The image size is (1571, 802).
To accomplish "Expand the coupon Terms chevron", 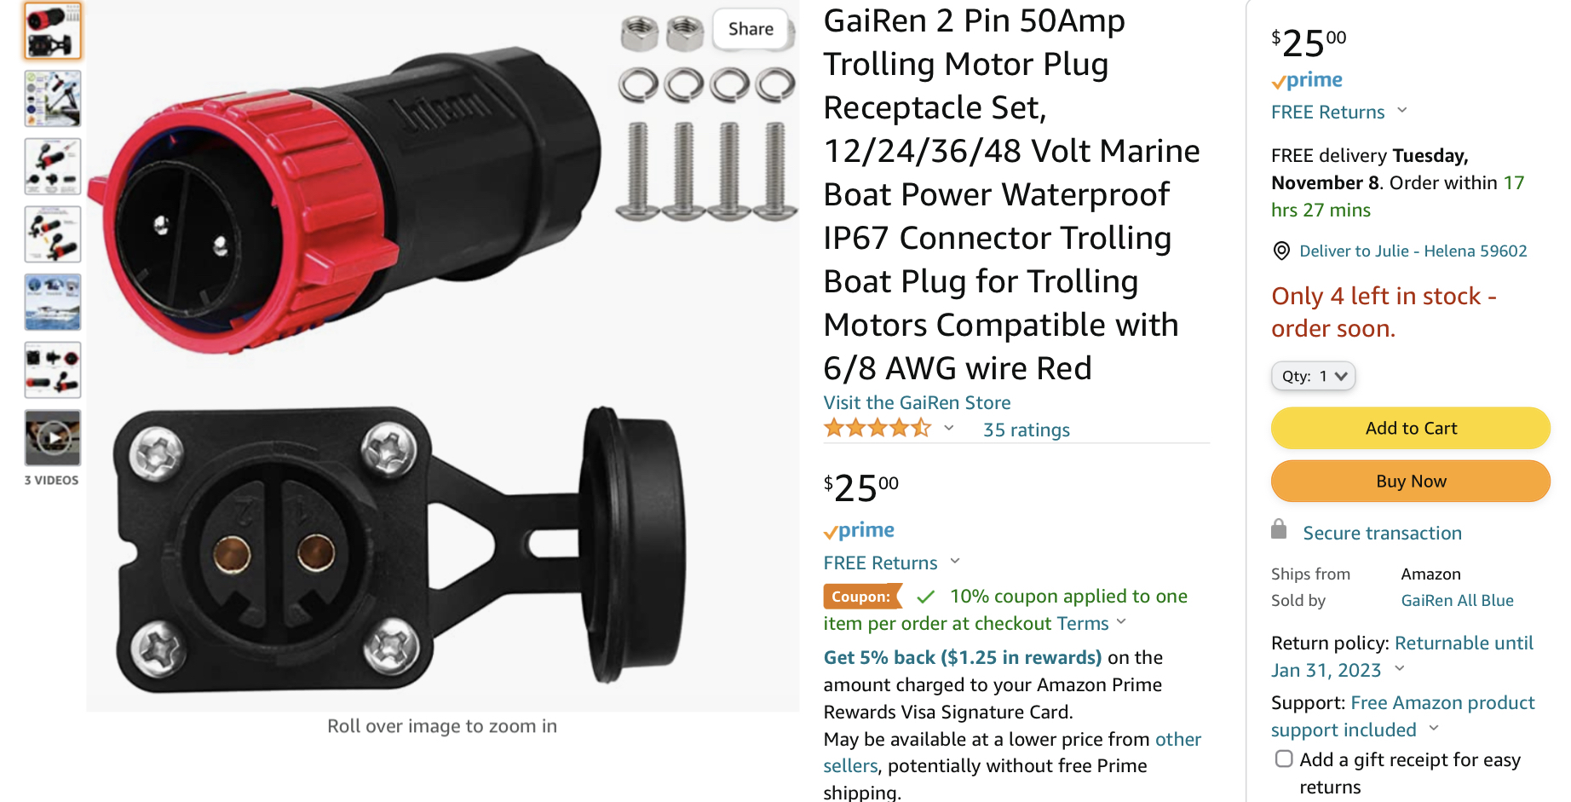I will click(x=1121, y=621).
